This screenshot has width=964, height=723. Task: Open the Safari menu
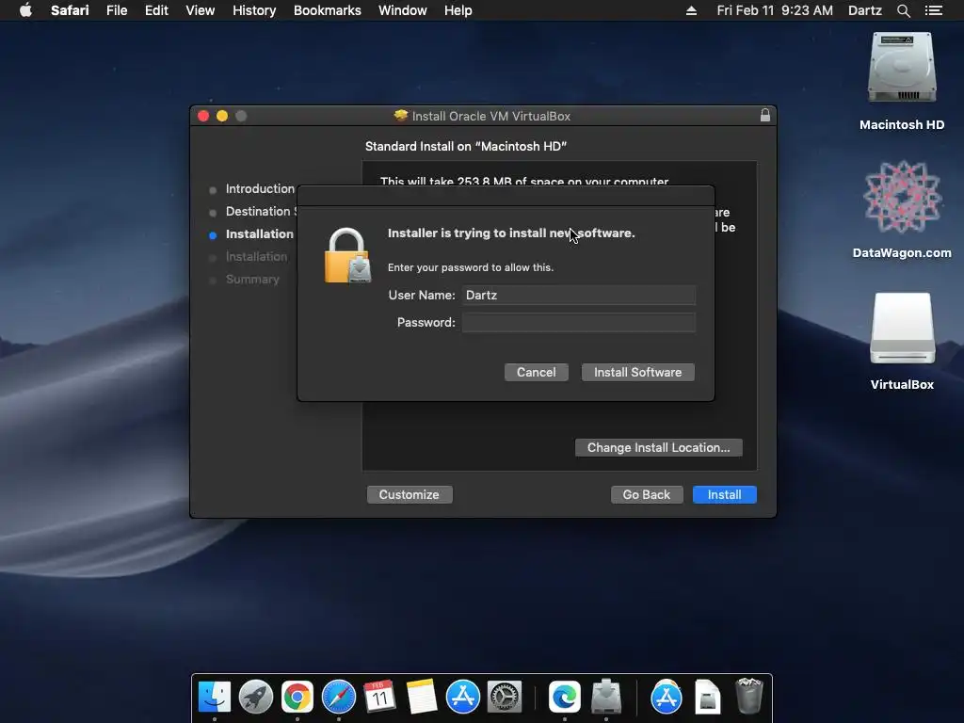tap(70, 10)
